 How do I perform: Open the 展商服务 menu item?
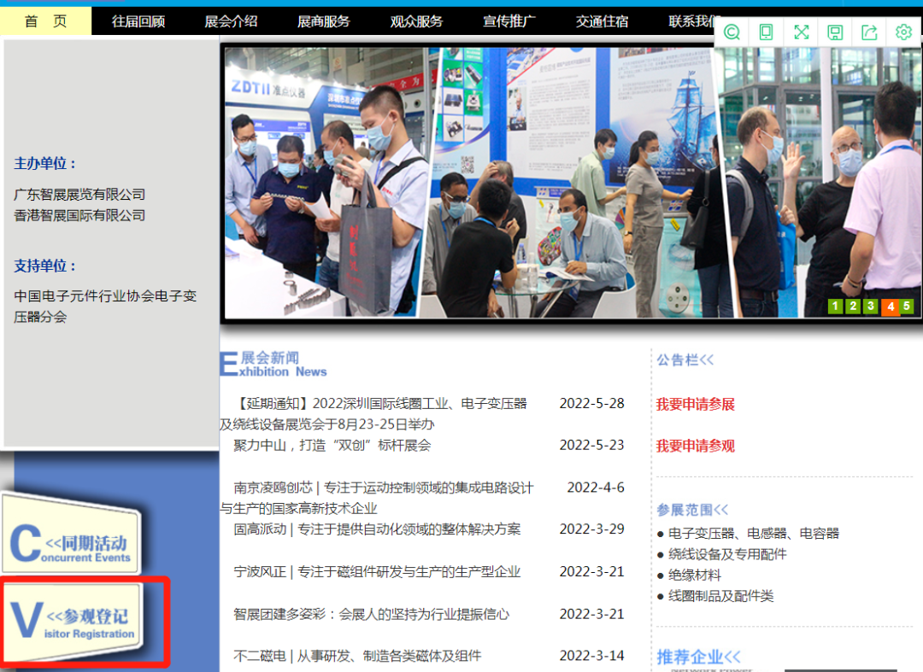pyautogui.click(x=323, y=21)
